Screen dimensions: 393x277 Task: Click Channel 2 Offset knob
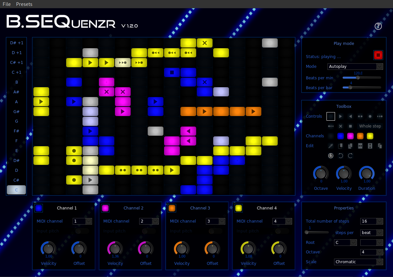146,248
